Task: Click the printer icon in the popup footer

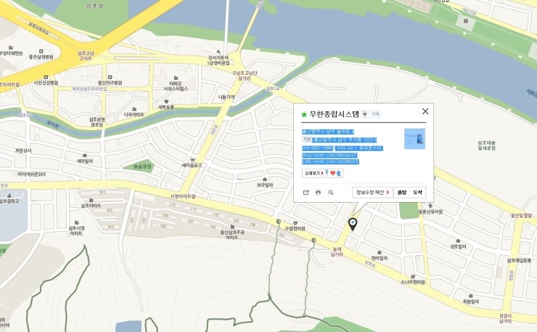Action: click(318, 193)
